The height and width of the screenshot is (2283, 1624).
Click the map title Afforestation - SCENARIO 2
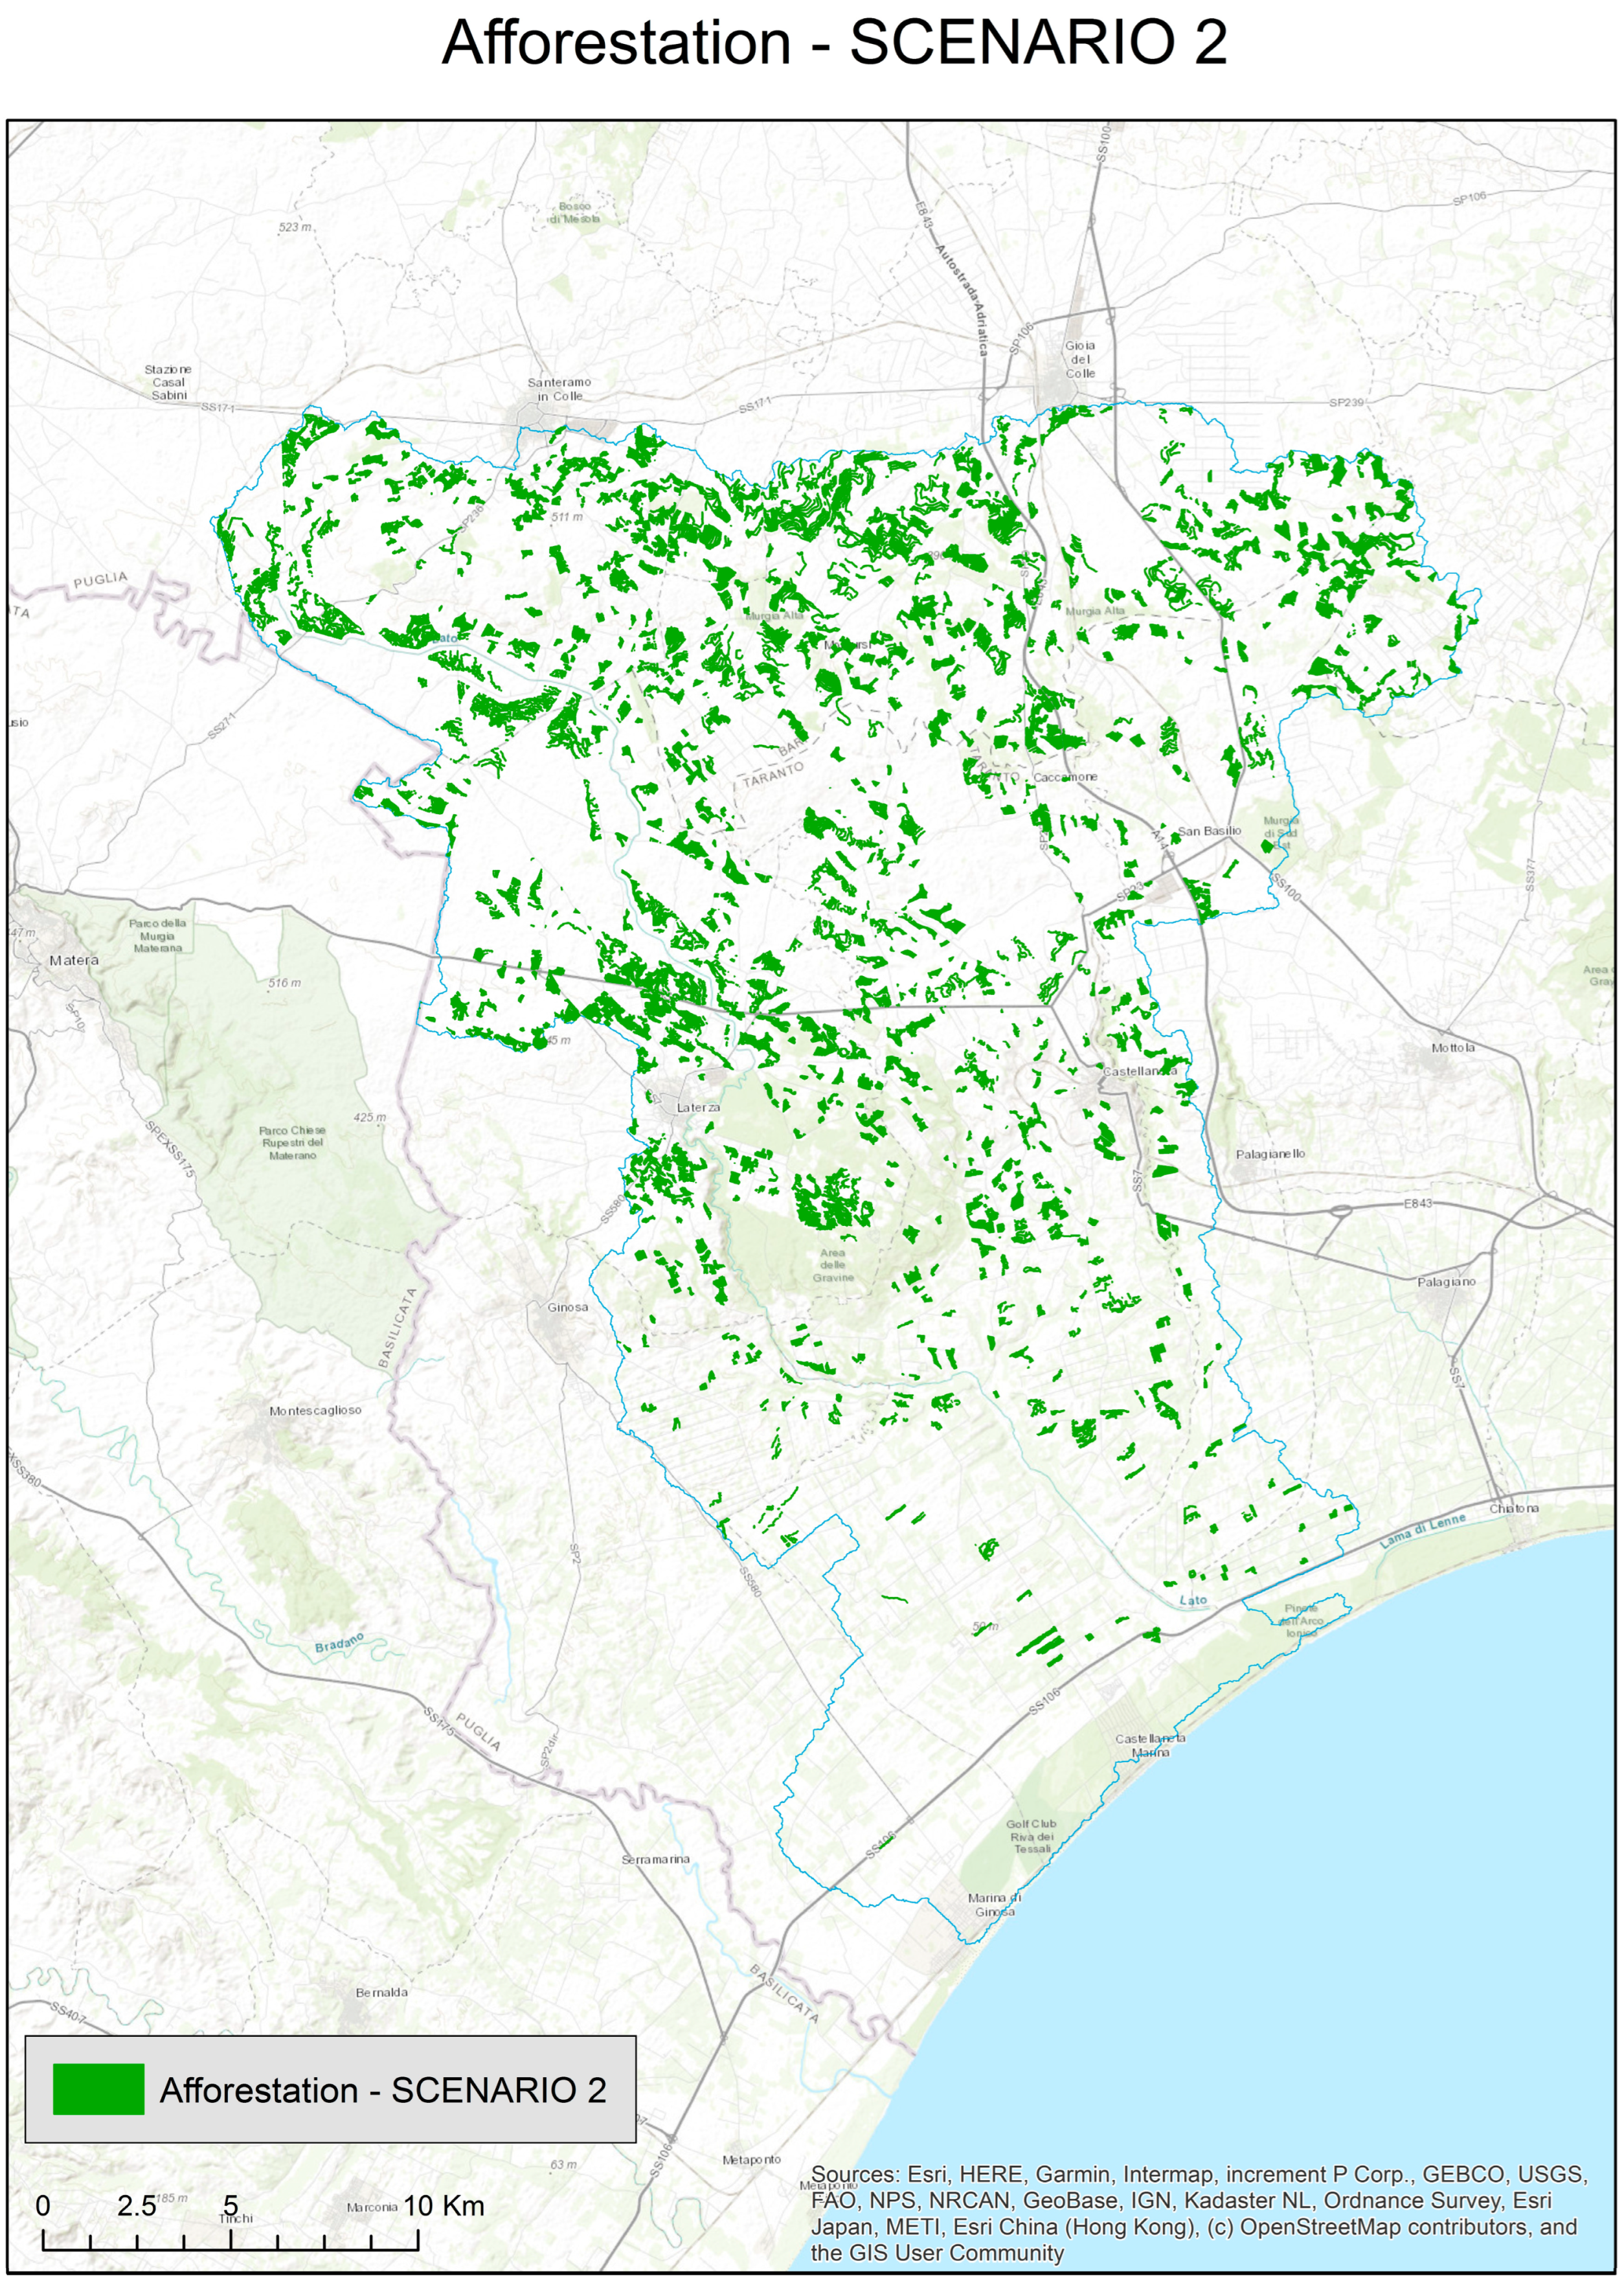(x=834, y=43)
